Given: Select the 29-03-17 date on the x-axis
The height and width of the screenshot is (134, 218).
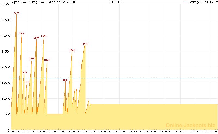Looking at the screenshot, I should [89, 132].
